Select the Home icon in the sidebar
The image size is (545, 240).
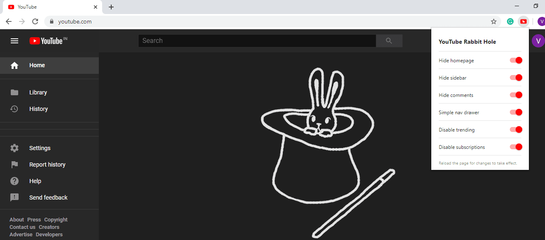coord(14,65)
